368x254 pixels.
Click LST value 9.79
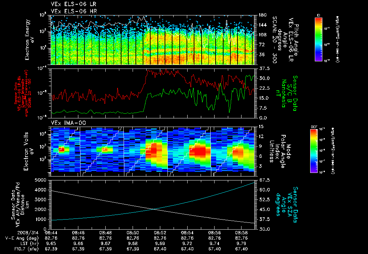241,244
